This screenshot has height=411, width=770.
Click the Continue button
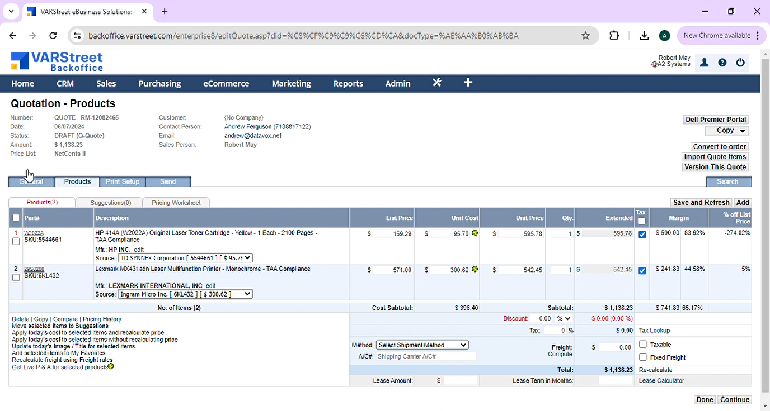pyautogui.click(x=735, y=400)
